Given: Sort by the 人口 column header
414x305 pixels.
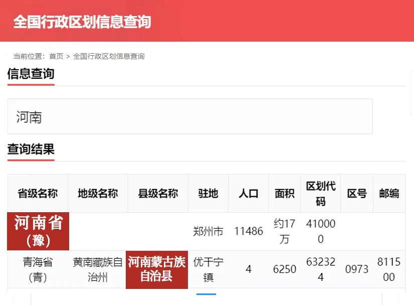Looking at the screenshot, I should (248, 194).
